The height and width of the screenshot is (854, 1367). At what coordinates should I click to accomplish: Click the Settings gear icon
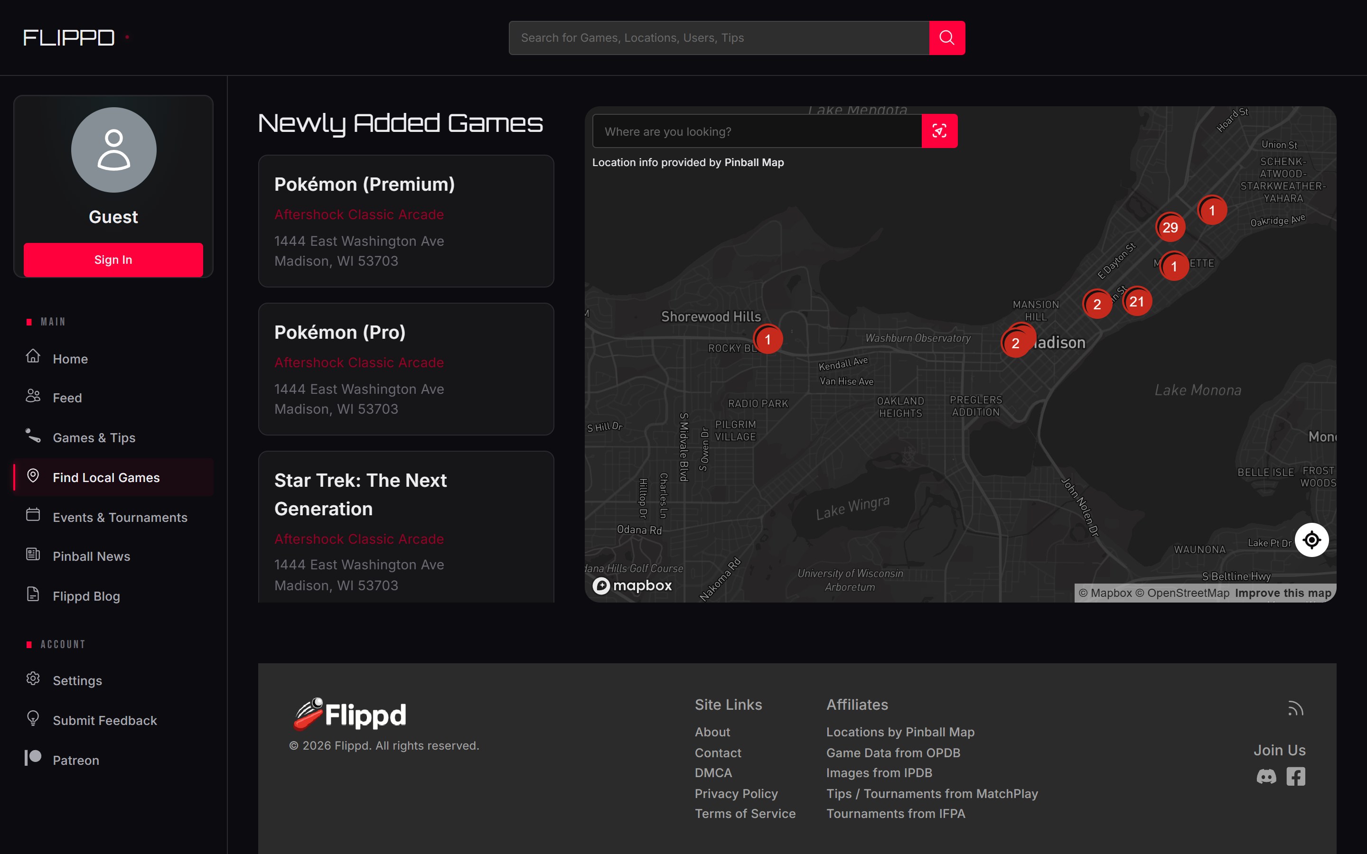[33, 678]
